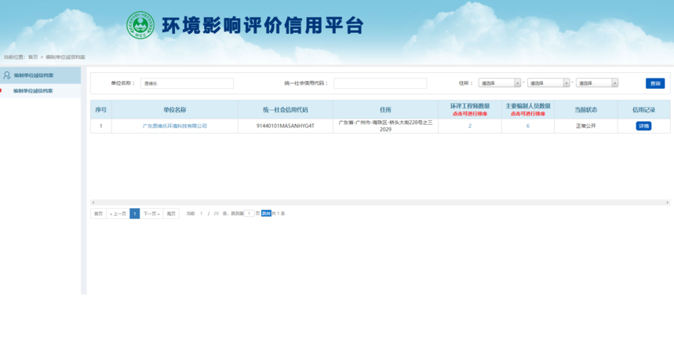The width and height of the screenshot is (674, 355).
Task: Click 首页 in the breadcrumb
Action: click(33, 57)
